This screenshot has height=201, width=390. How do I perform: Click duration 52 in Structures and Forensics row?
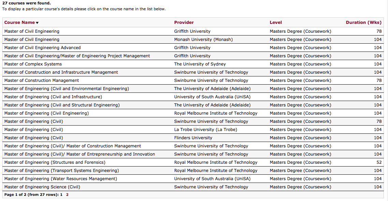[379, 163]
